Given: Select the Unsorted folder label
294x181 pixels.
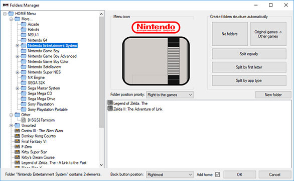Looking at the screenshot, I should click(29, 125).
